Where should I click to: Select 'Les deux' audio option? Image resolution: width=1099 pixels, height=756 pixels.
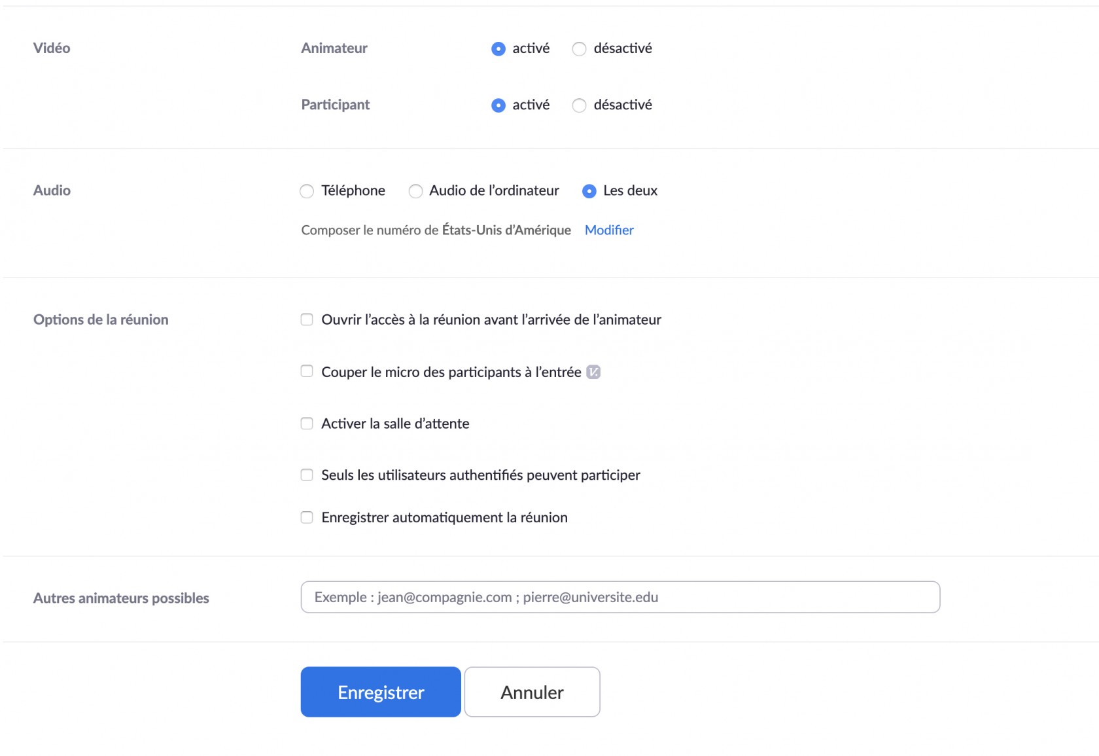coord(589,191)
